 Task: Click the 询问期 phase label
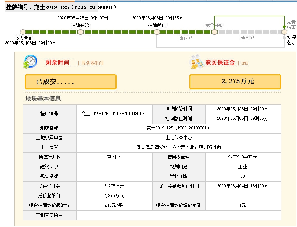[x=186, y=39]
